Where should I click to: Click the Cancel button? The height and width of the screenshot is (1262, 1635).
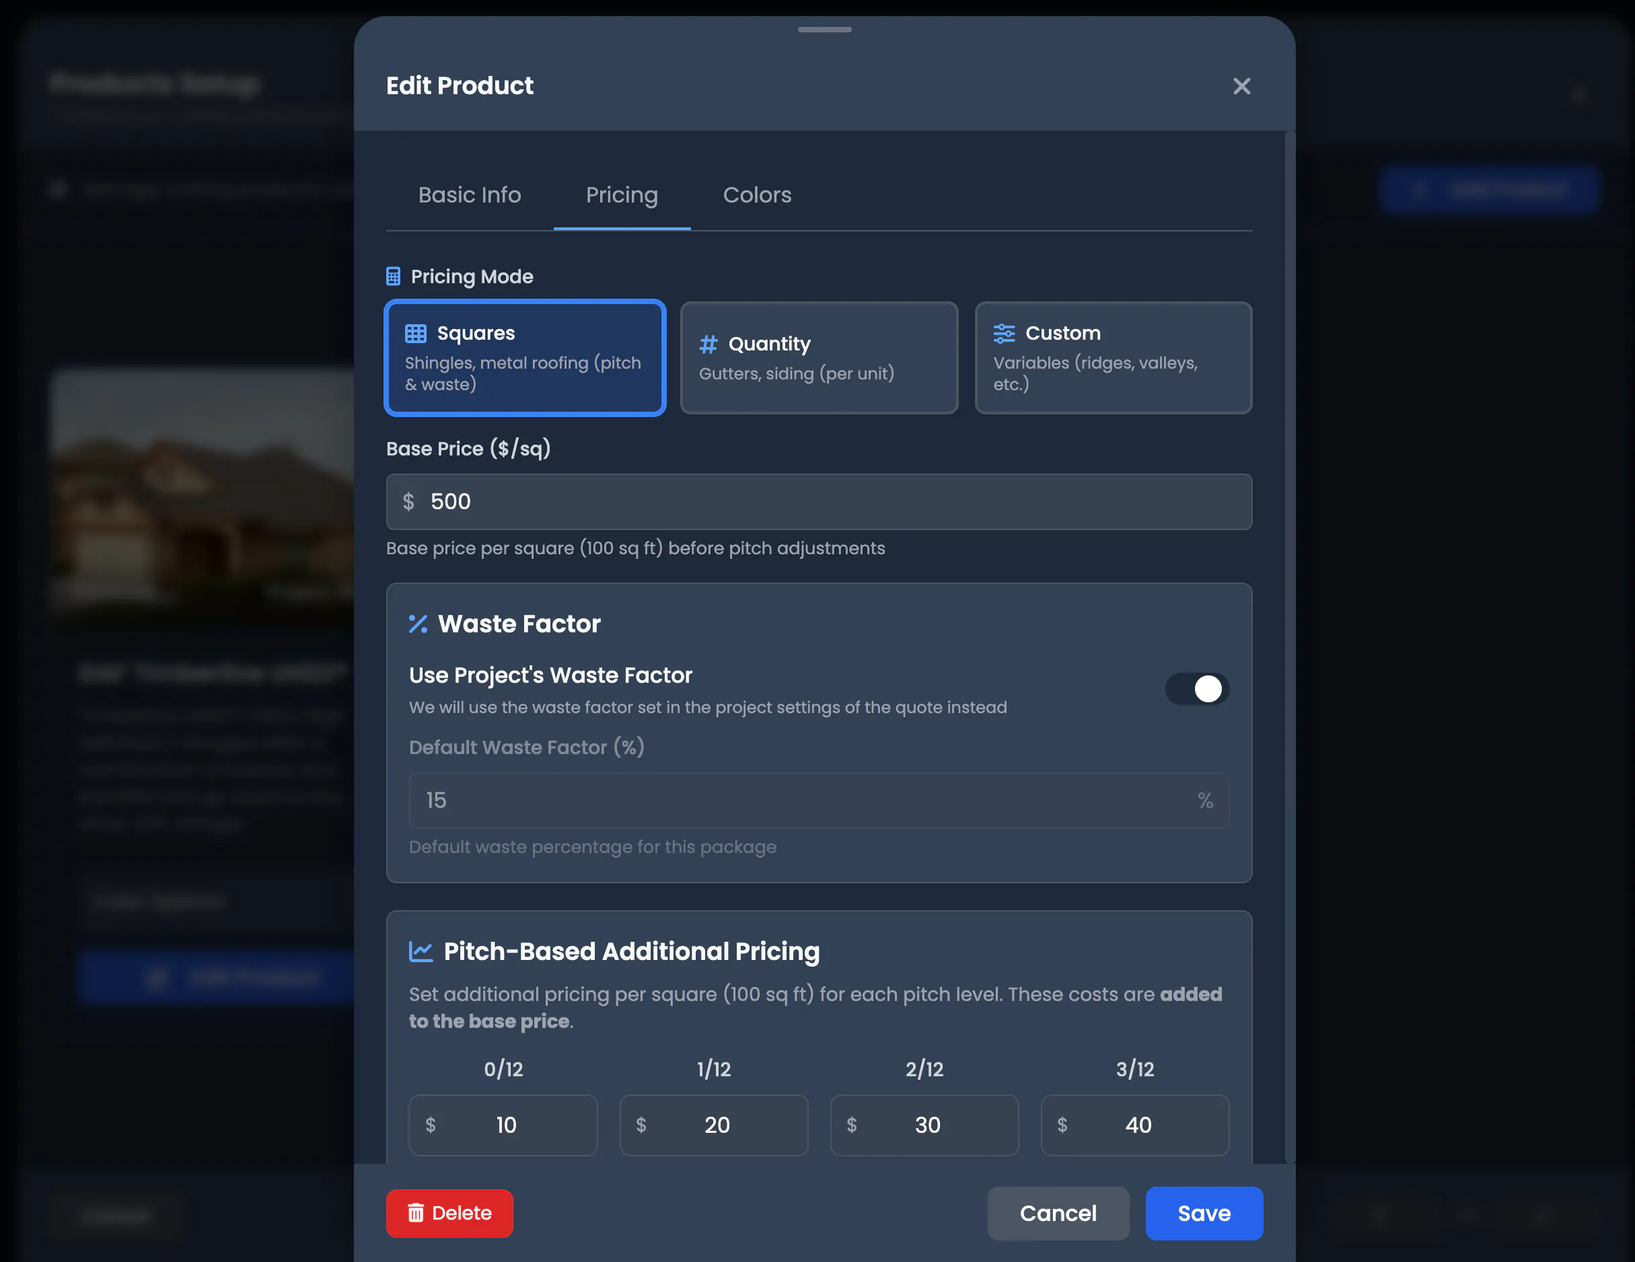(x=1058, y=1214)
